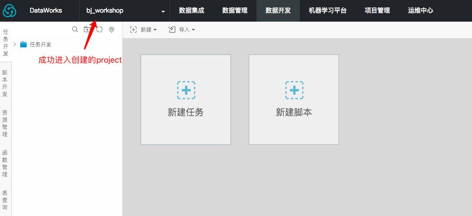472x216 pixels.
Task: Expand the 任务开发 tree node chevron
Action: [x=15, y=45]
